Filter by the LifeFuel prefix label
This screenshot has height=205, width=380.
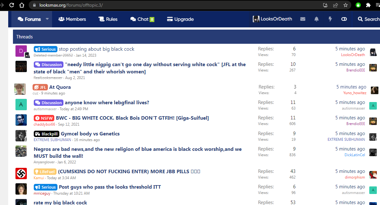tap(45, 172)
